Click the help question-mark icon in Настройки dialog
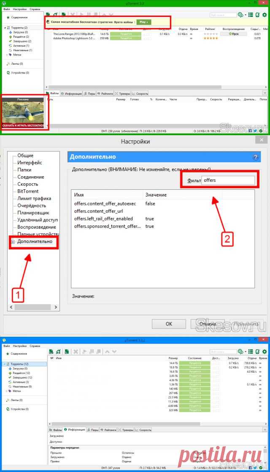270x472 pixels. point(256,157)
